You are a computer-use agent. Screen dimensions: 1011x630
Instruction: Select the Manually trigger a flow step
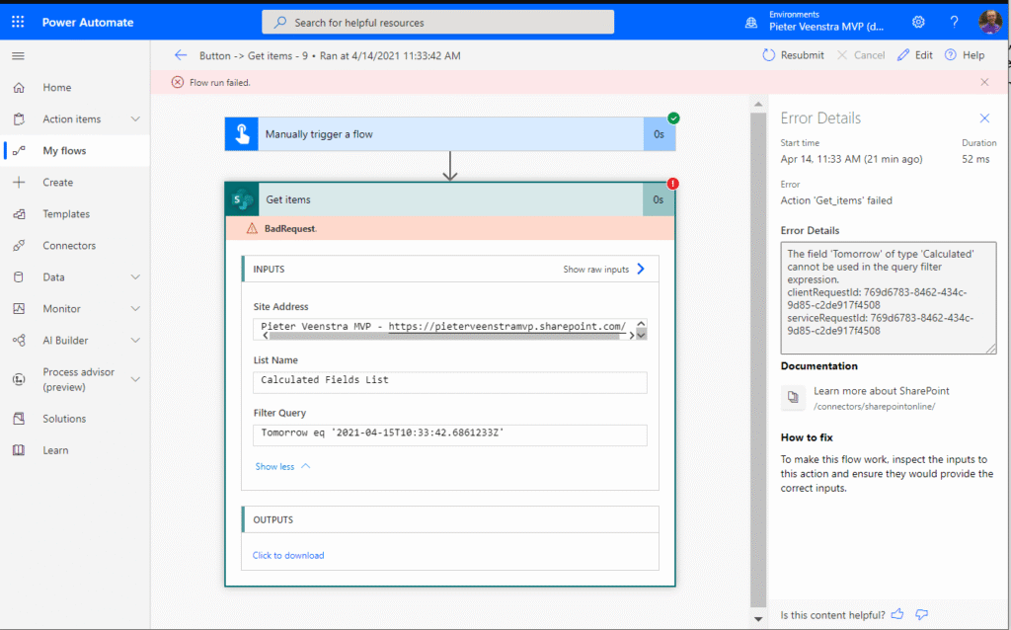point(450,134)
